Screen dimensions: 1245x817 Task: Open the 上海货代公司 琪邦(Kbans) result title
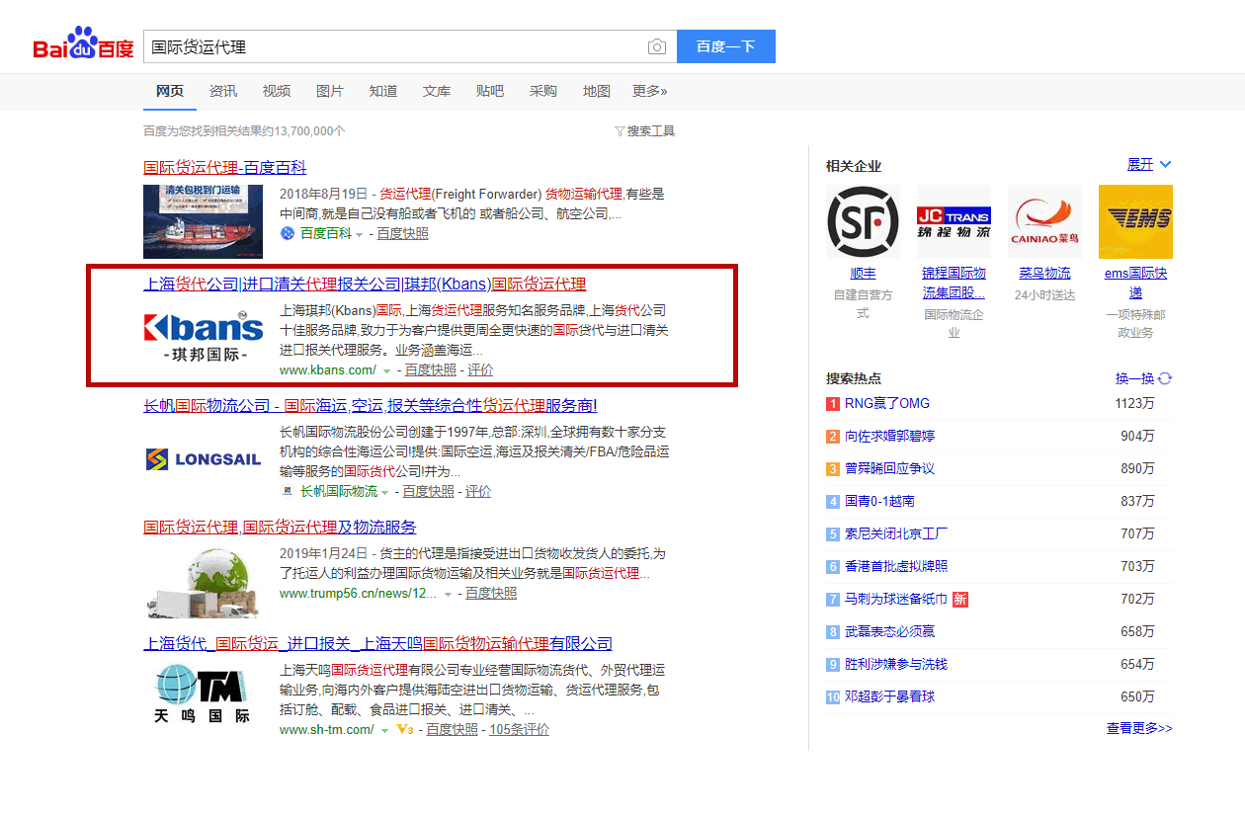pyautogui.click(x=365, y=285)
